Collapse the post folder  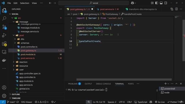coord(14,35)
